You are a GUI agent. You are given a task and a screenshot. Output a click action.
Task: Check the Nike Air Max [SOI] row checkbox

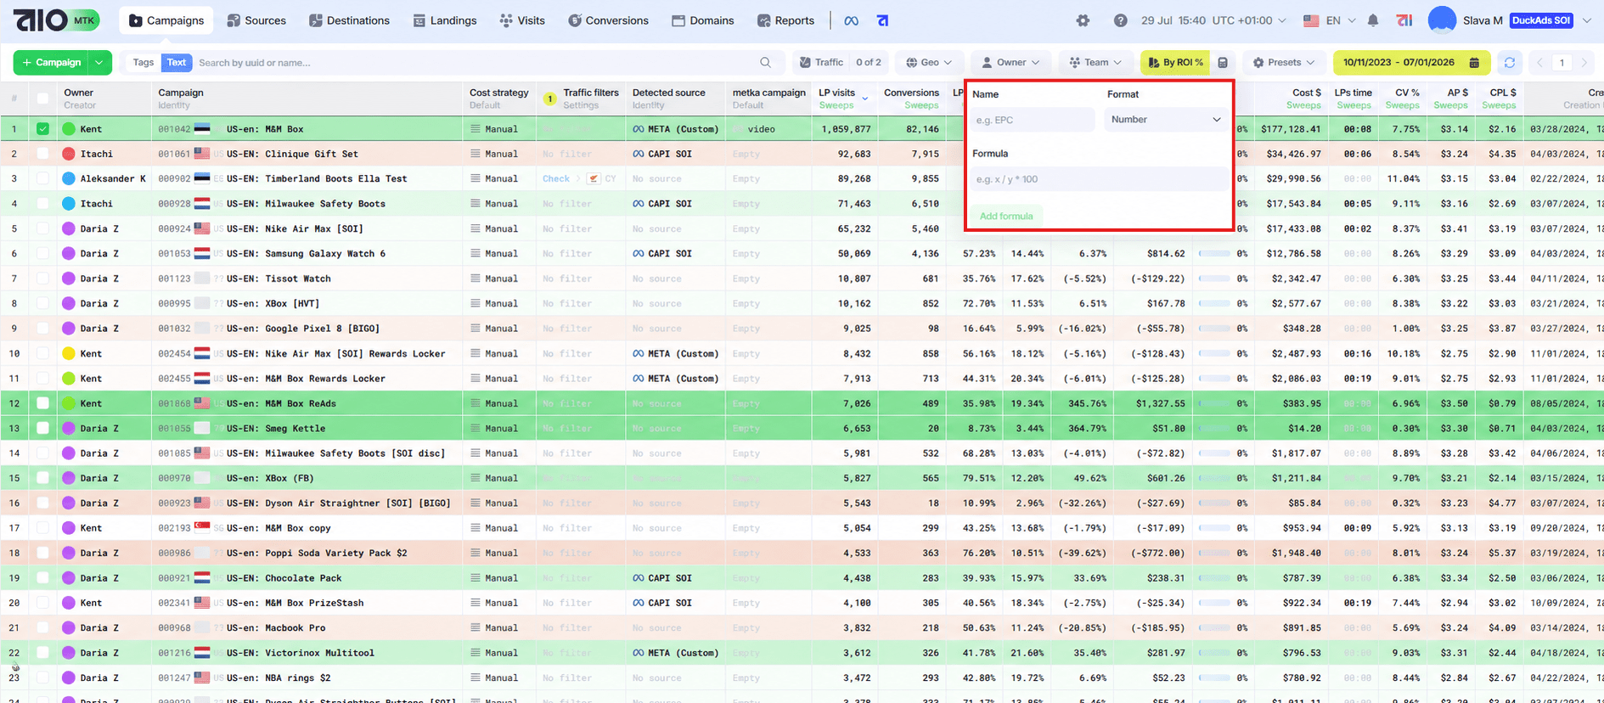click(42, 228)
